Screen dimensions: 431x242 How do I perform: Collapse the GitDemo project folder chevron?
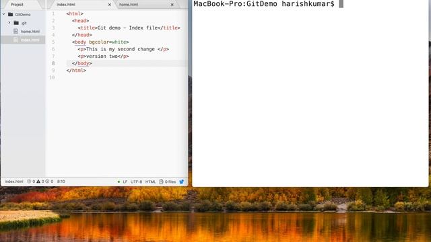click(x=4, y=14)
